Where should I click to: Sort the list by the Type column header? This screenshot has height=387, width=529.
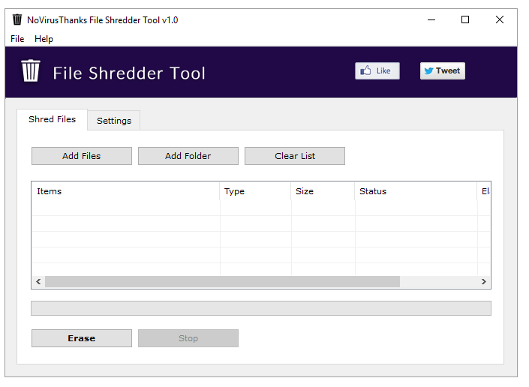(255, 191)
